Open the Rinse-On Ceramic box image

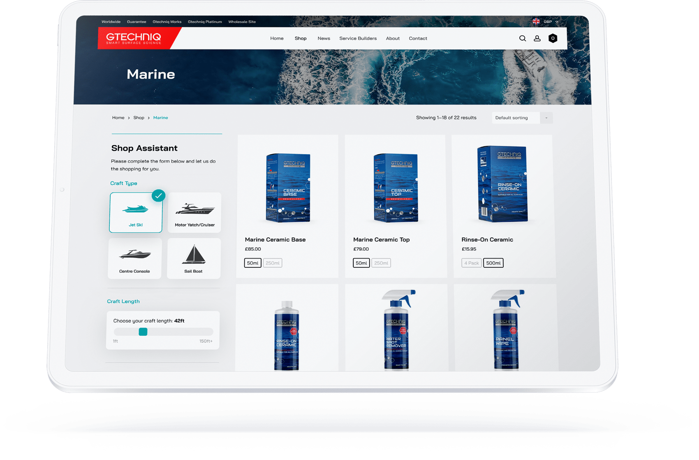pos(502,184)
